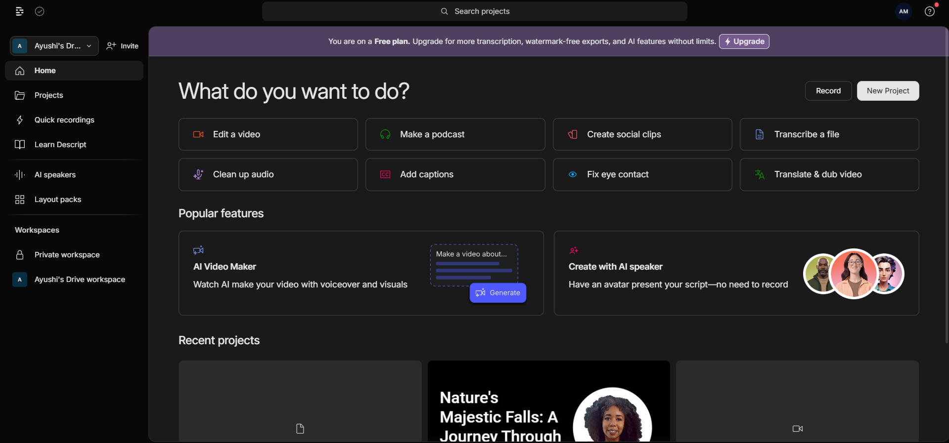Image resolution: width=949 pixels, height=443 pixels.
Task: Collapse the sidebar menu icon
Action: (20, 11)
